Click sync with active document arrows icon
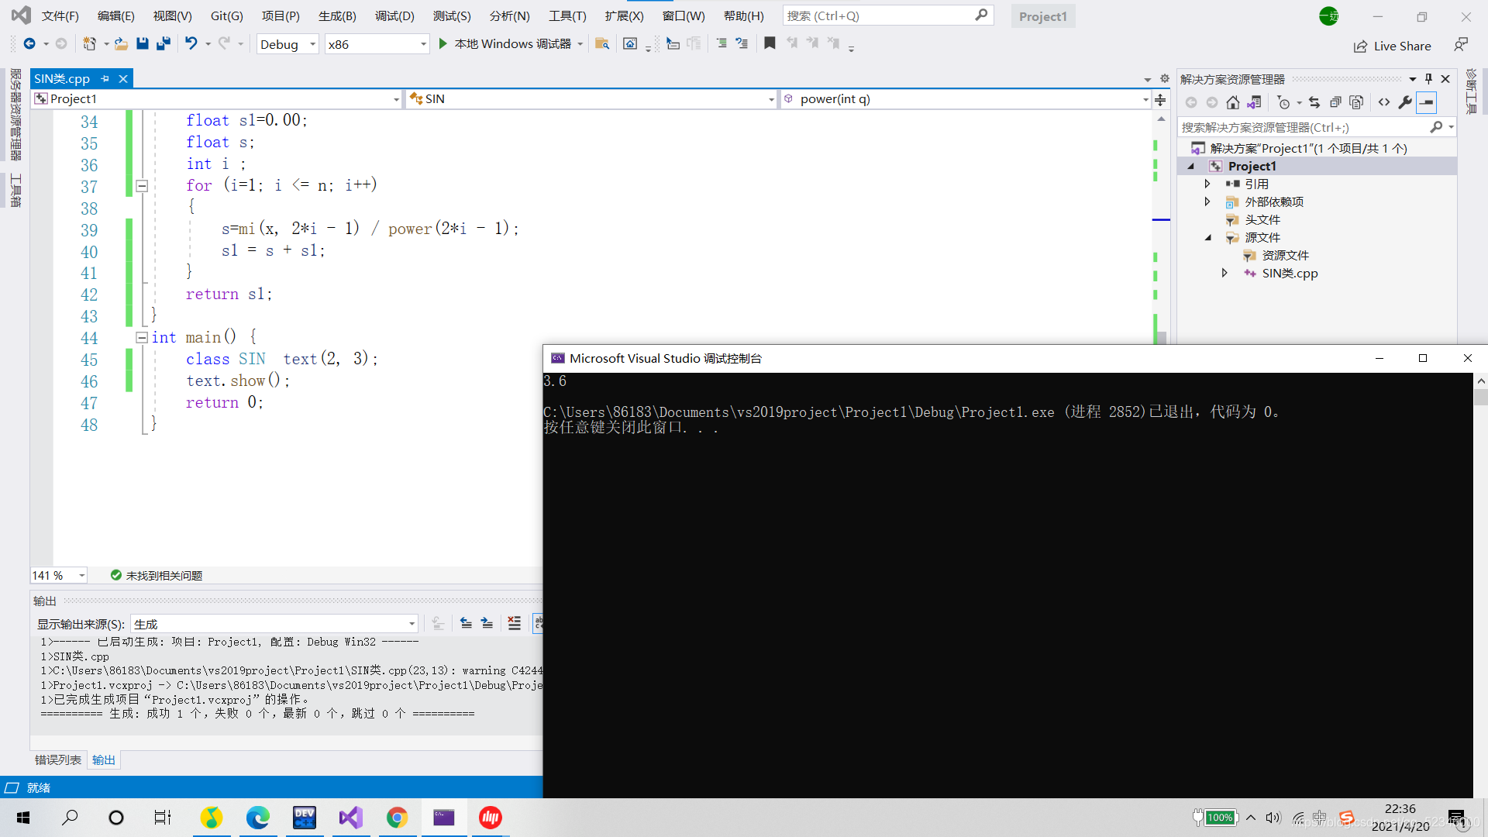 [1314, 102]
